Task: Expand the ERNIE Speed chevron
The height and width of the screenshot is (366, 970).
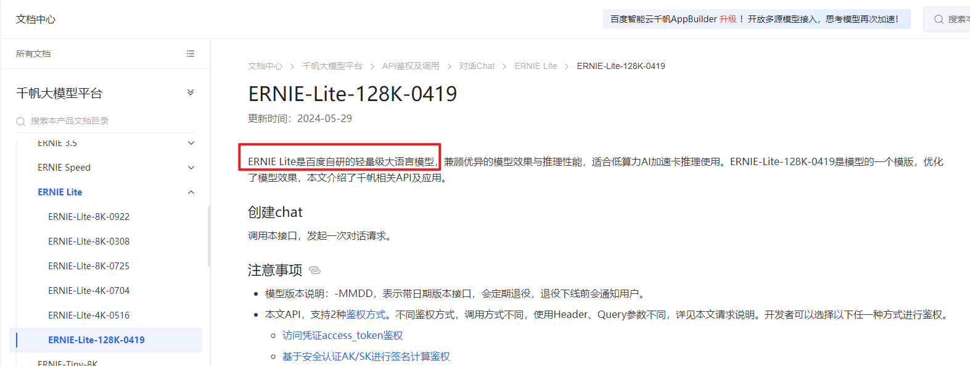Action: coord(191,168)
